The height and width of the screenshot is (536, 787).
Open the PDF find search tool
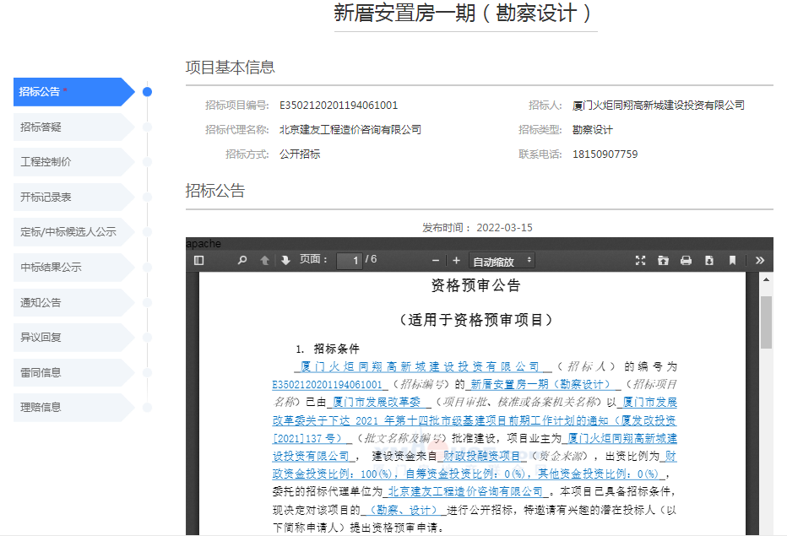242,261
